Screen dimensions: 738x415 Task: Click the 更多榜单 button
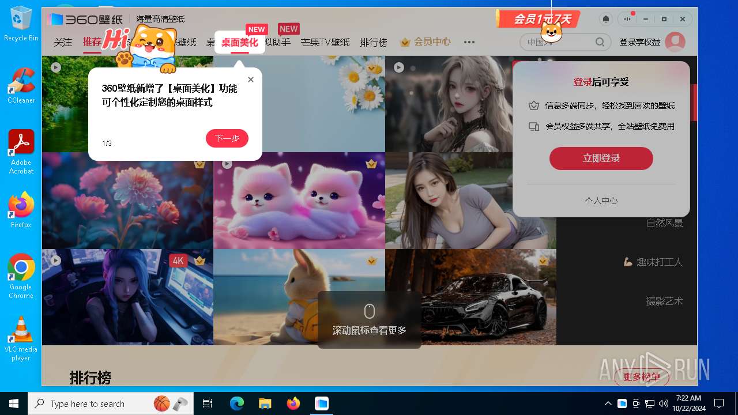(642, 377)
